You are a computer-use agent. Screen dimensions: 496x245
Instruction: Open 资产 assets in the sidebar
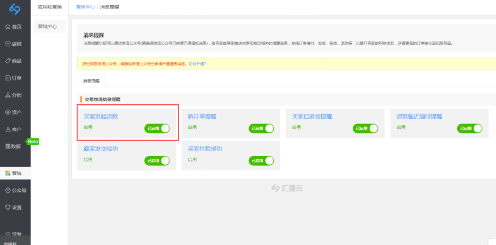coord(8,112)
